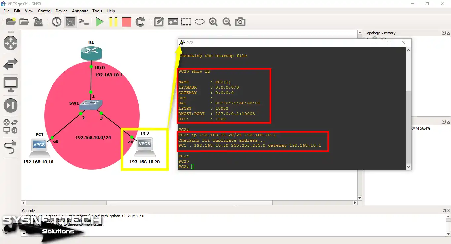Viewport: 451px width, 244px height.
Task: Close the Servers Summary panel
Action: 448,122
